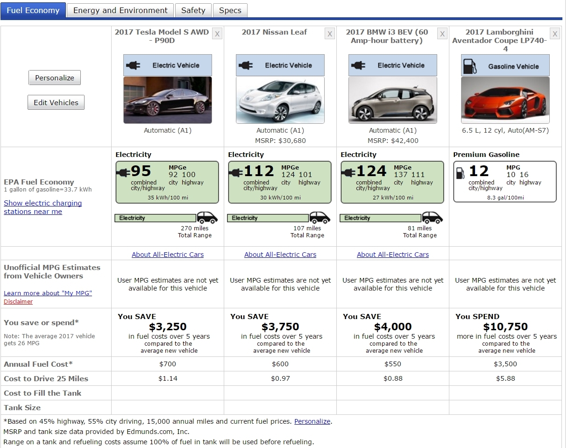Viewport: 568px width, 448px height.
Task: Click the fuel pump icon beside 12 MPG
Action: pyautogui.click(x=460, y=173)
